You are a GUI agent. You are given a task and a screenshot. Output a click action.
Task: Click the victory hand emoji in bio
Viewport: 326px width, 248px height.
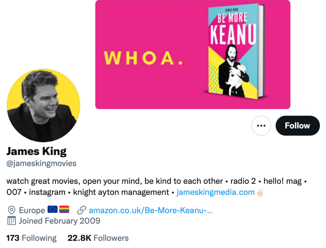pyautogui.click(x=260, y=192)
